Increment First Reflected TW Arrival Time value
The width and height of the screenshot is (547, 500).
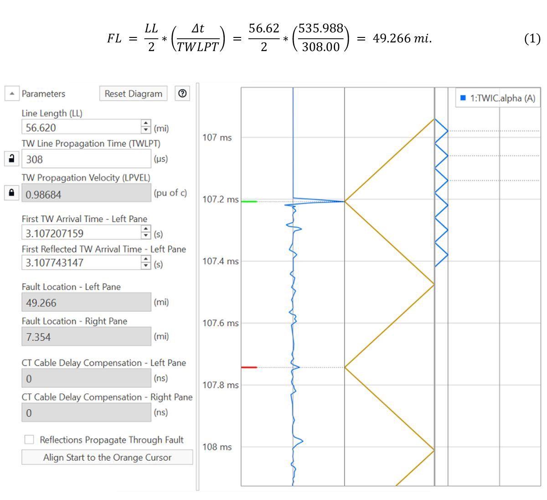coord(145,260)
